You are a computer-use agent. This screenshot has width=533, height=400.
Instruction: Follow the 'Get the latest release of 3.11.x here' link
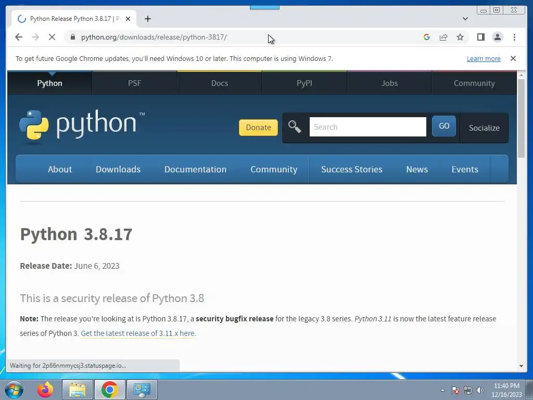click(137, 333)
